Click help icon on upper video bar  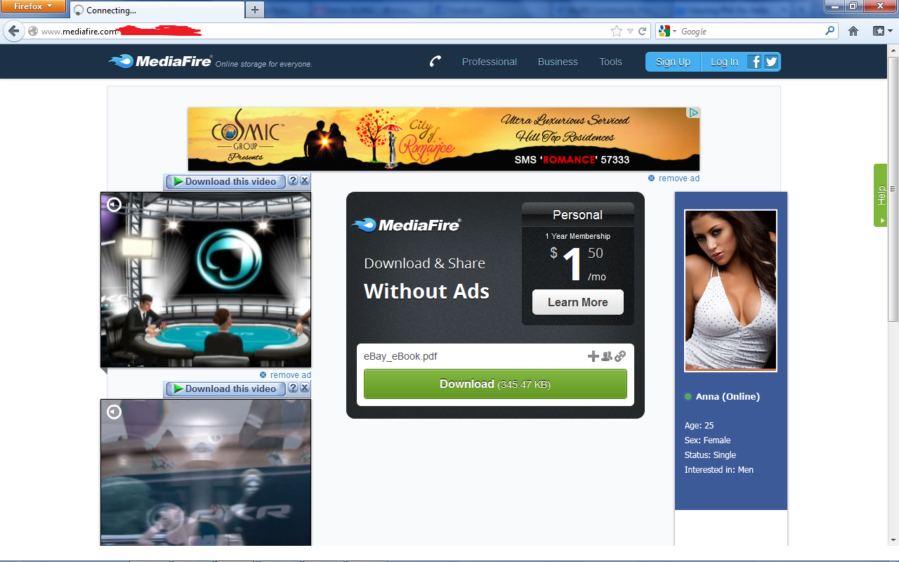294,181
